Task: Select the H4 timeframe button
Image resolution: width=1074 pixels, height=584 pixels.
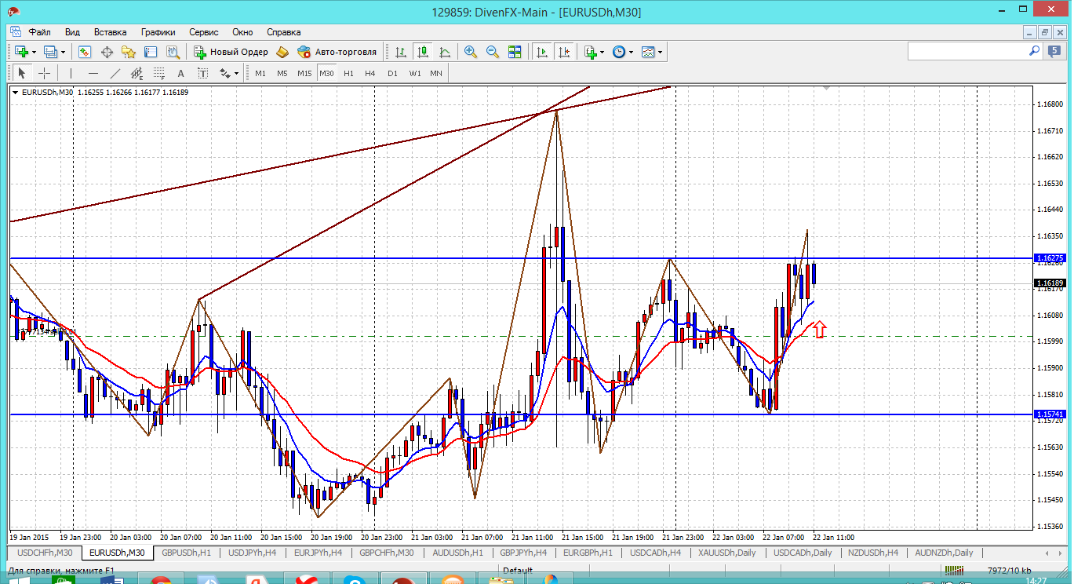Action: click(370, 73)
